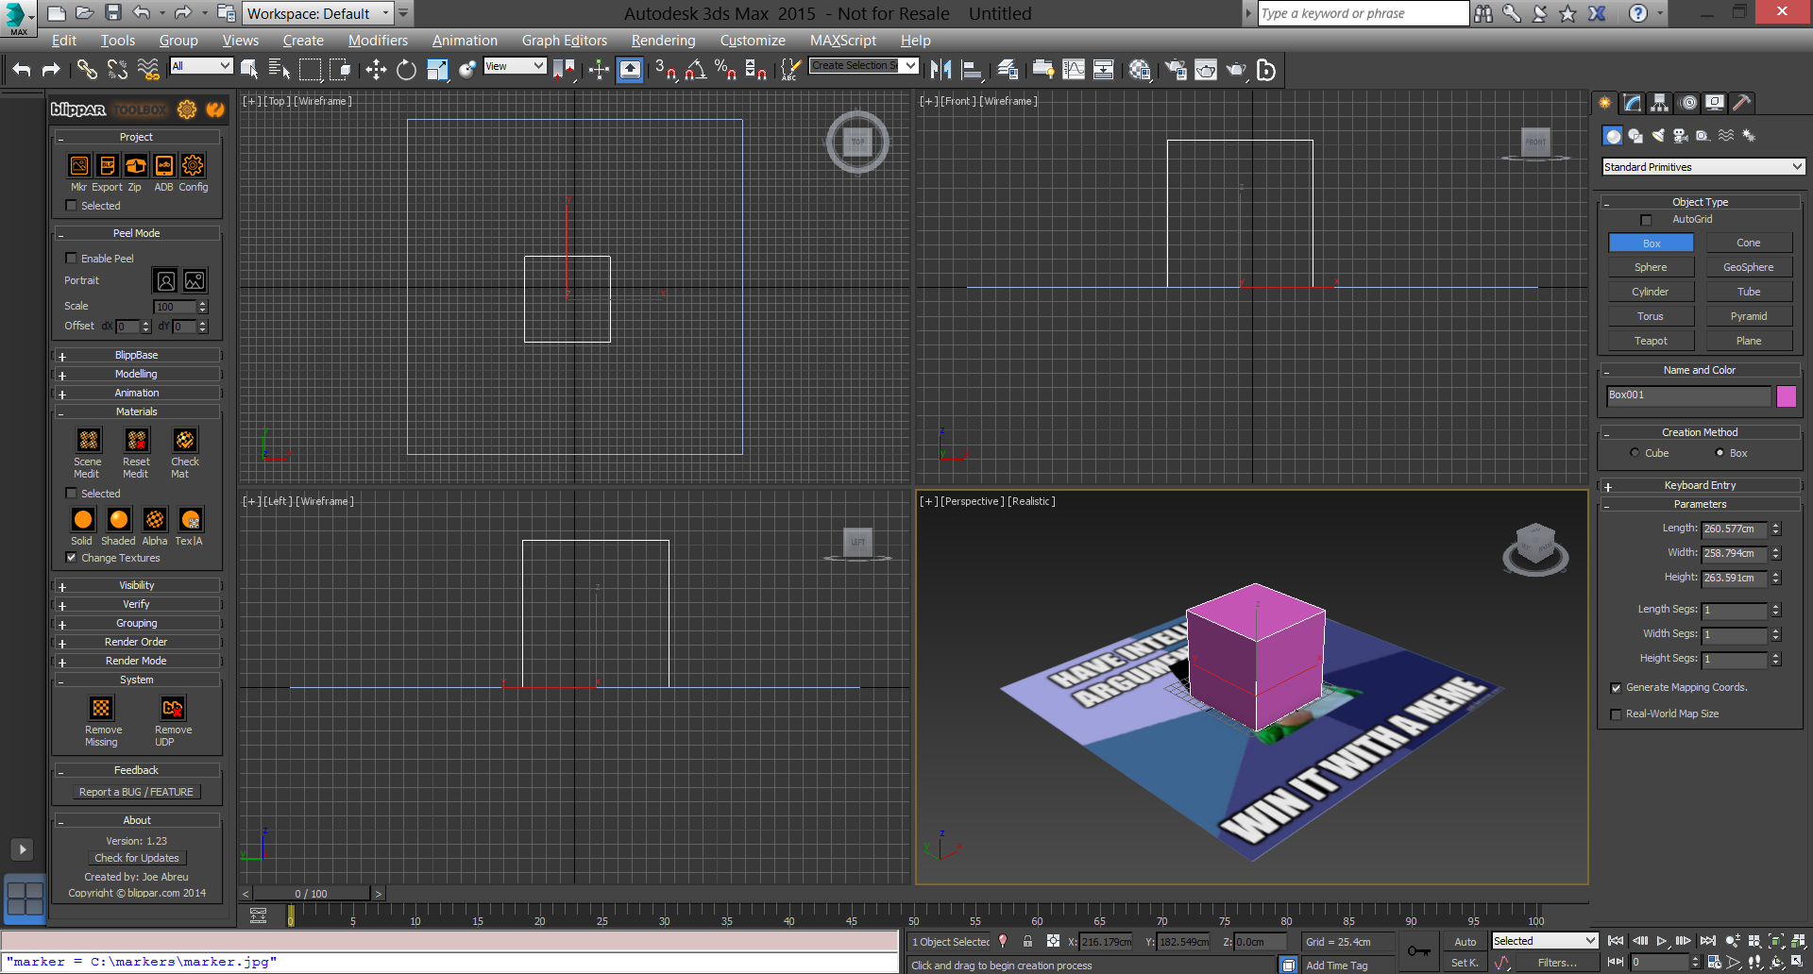This screenshot has height=974, width=1813.
Task: Select the Rotate tool in main toolbar
Action: (x=406, y=70)
